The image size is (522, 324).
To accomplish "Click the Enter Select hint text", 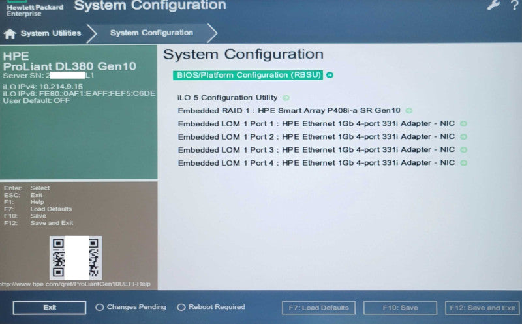I will [27, 188].
